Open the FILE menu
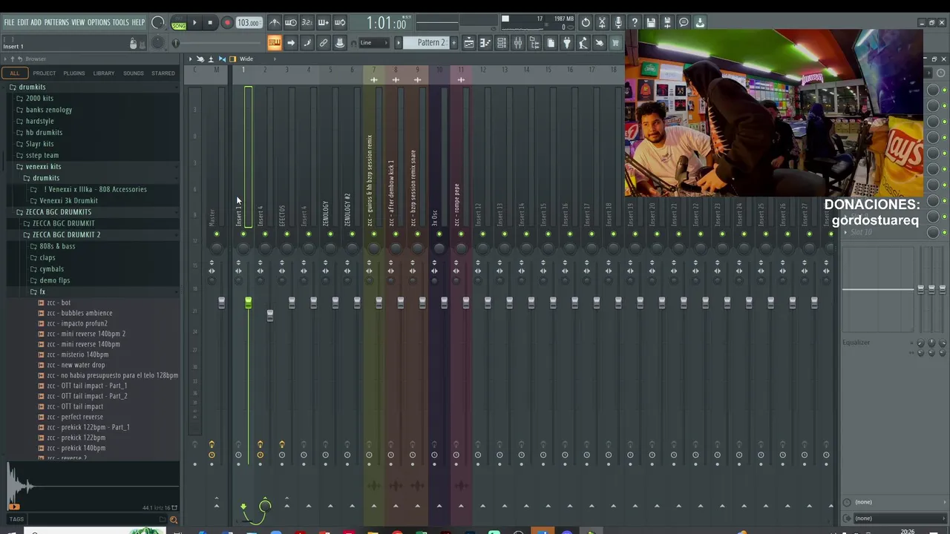The image size is (950, 534). point(10,22)
